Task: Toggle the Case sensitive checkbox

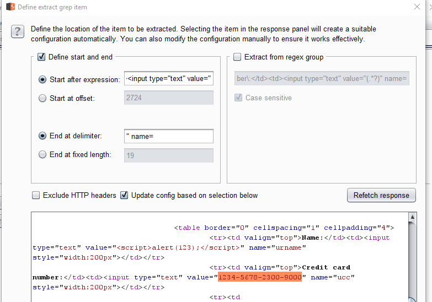Action: click(238, 98)
